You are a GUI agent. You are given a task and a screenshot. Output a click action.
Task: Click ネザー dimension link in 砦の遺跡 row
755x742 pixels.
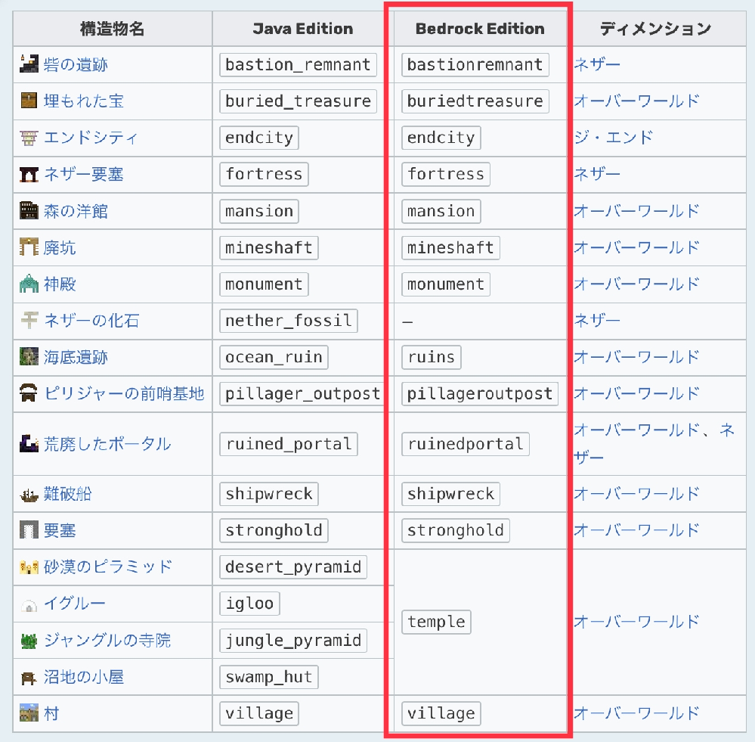point(596,64)
